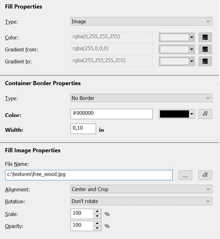Open the Gradient to color swatch
Image resolution: width=220 pixels, height=239 pixels.
click(177, 61)
